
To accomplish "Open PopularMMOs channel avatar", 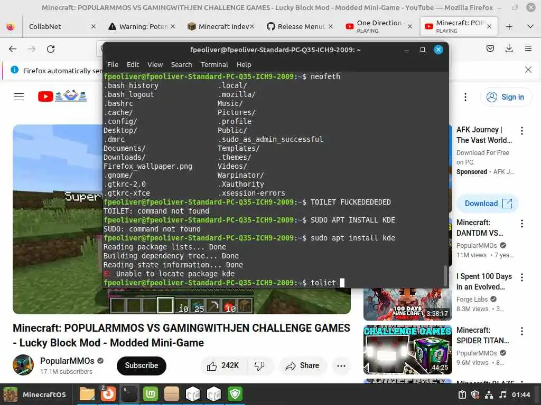I will click(x=23, y=365).
